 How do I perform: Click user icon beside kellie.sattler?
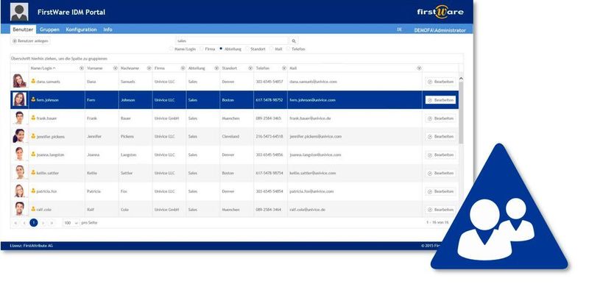[x=33, y=173]
